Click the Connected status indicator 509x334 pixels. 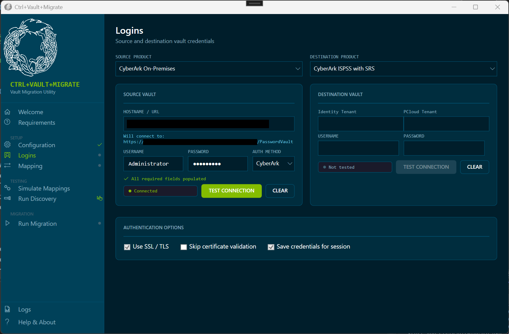click(x=161, y=191)
